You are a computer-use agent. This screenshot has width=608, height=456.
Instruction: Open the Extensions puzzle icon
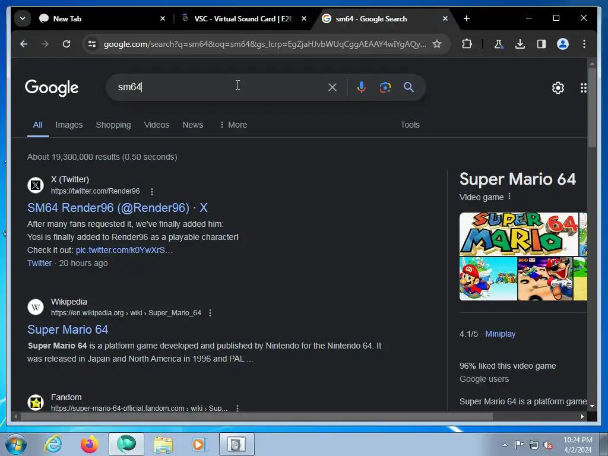tap(467, 44)
